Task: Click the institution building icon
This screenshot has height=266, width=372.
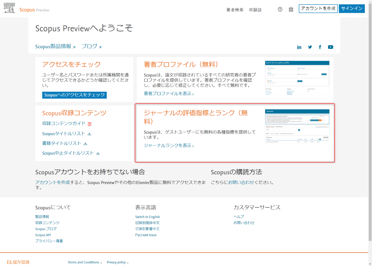Action: click(291, 9)
